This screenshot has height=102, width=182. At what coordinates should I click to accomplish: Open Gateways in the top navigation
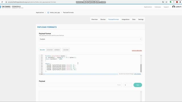point(158,7)
